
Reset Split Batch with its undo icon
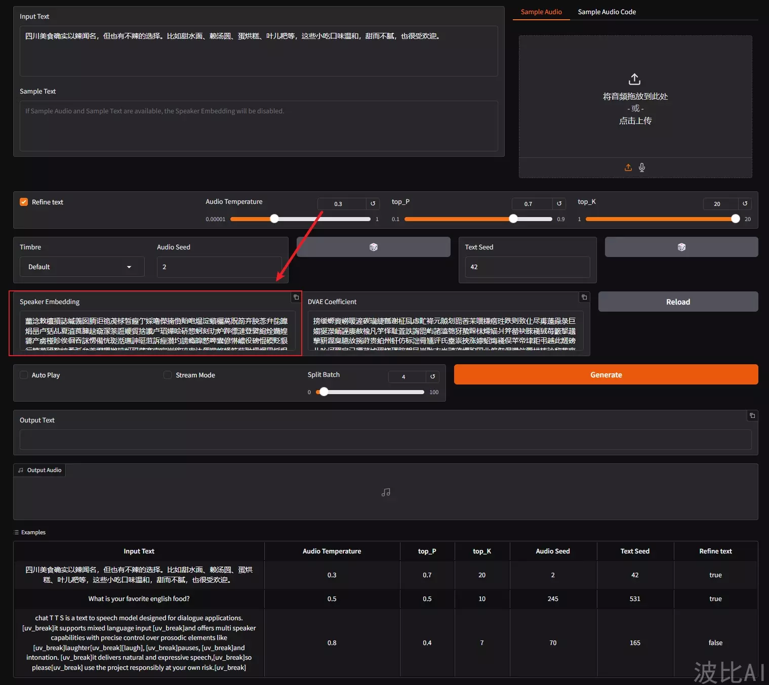(433, 376)
